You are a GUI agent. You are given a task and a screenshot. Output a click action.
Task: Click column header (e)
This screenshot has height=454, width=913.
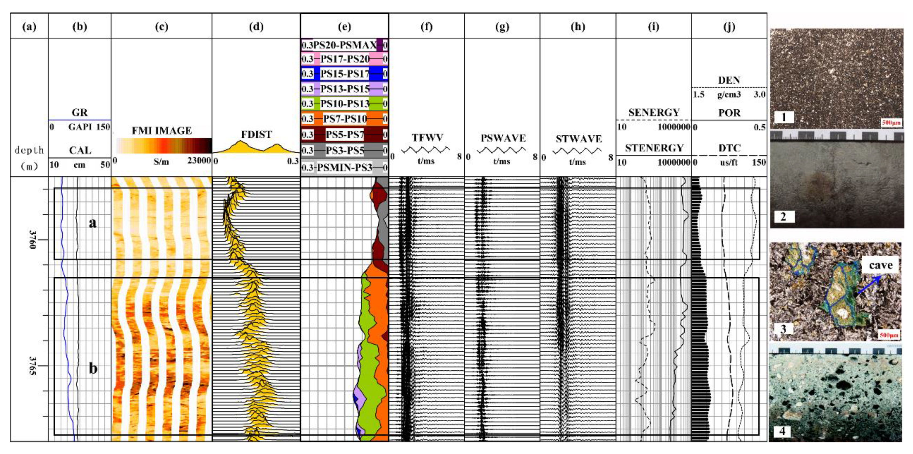click(345, 27)
